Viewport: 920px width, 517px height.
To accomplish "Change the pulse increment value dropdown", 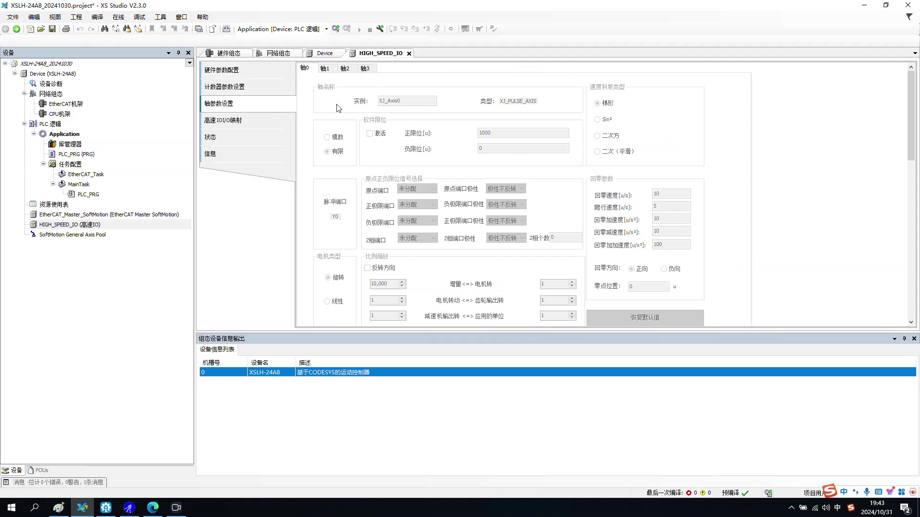I will [x=387, y=283].
